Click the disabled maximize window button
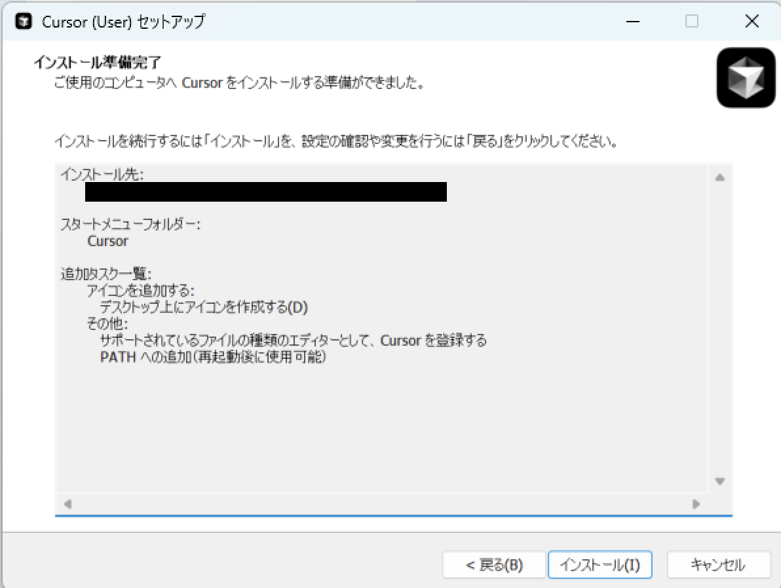 [692, 22]
